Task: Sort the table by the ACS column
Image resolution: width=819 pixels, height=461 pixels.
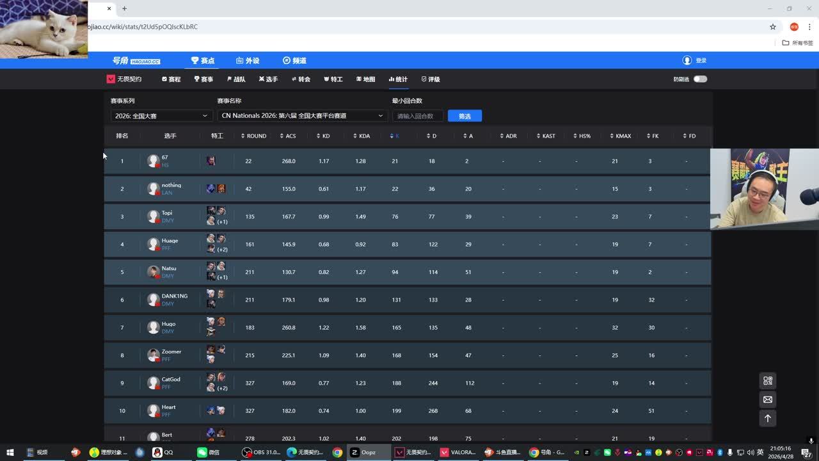Action: tap(288, 136)
